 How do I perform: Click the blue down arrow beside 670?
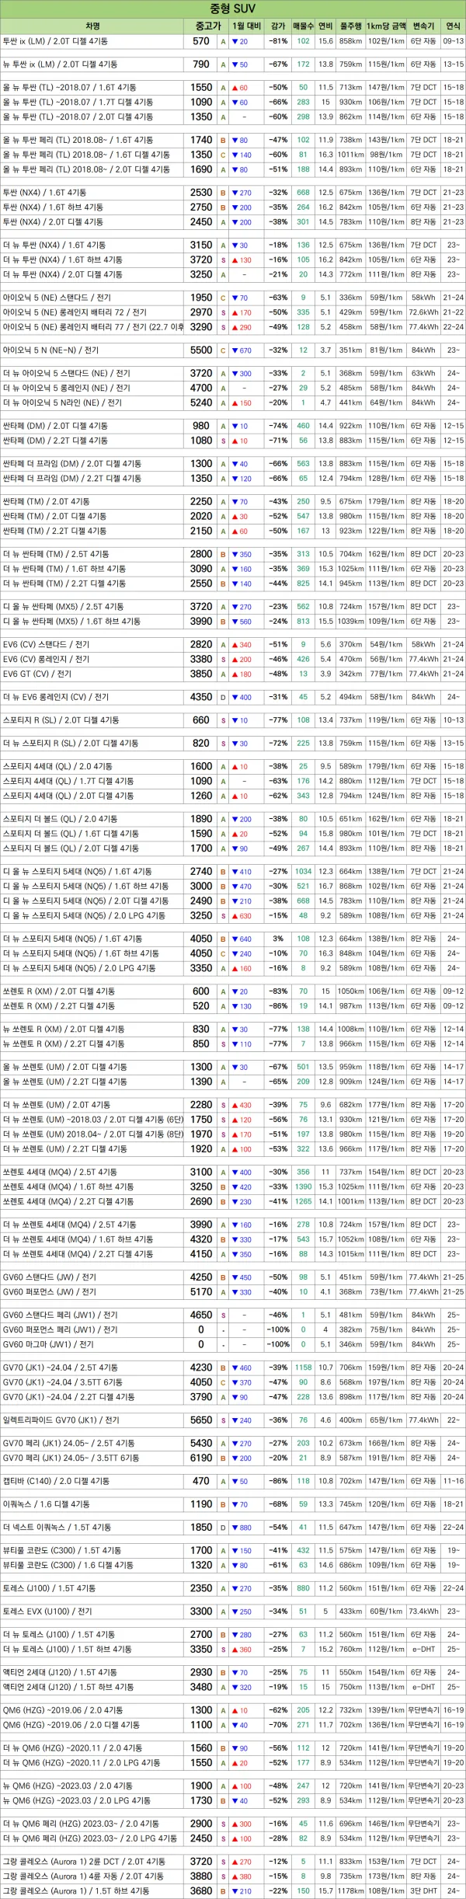[235, 350]
